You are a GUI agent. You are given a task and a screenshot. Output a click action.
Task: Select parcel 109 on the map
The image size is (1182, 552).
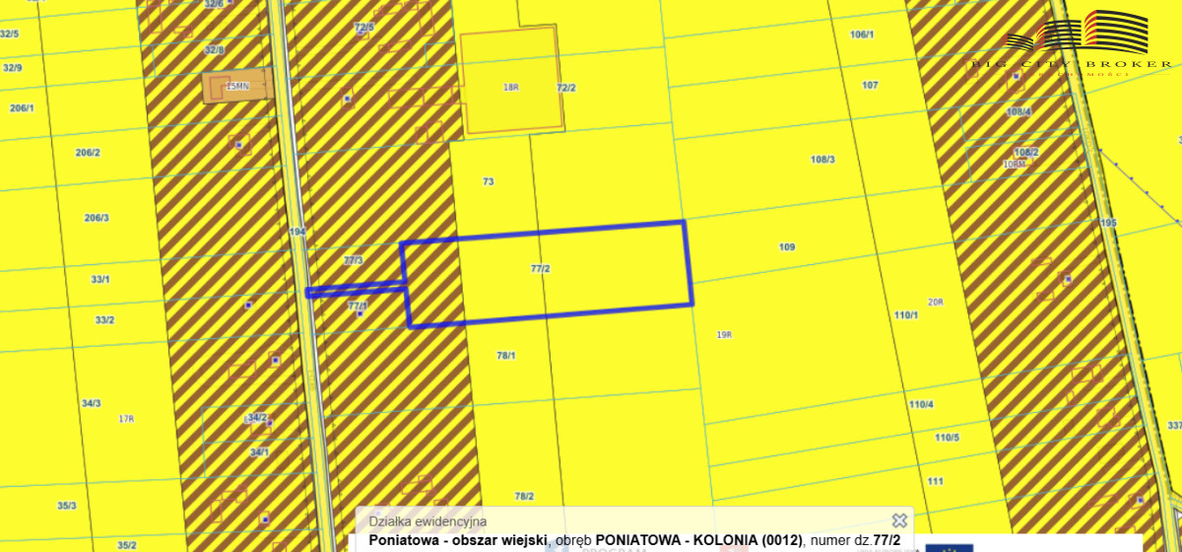tap(786, 246)
